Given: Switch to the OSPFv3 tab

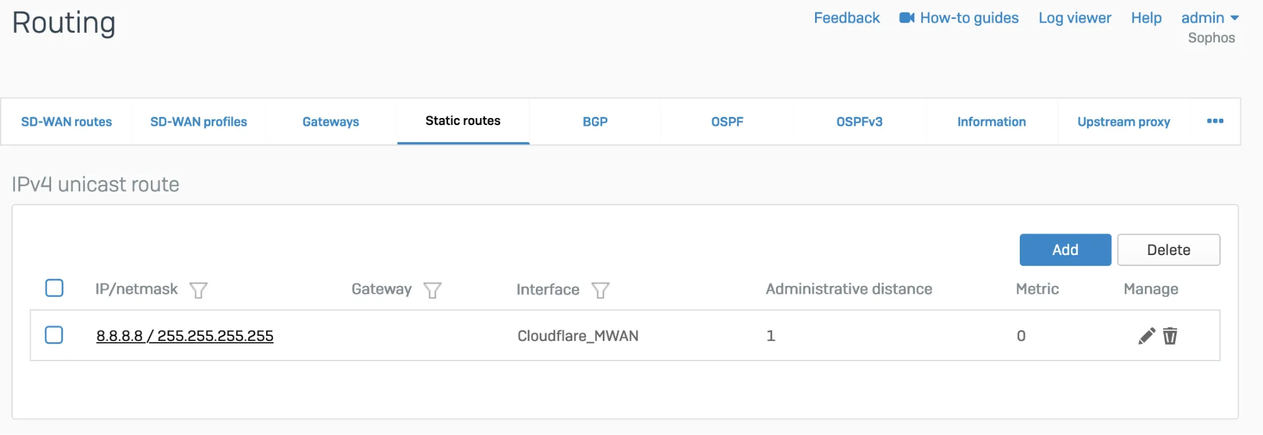Looking at the screenshot, I should pyautogui.click(x=859, y=122).
